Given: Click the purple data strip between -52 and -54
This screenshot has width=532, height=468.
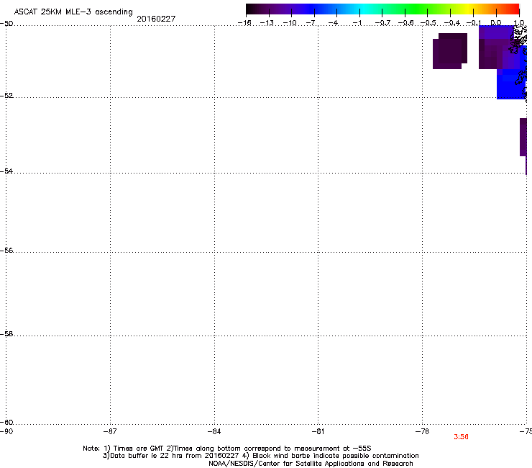Looking at the screenshot, I should coord(523,137).
